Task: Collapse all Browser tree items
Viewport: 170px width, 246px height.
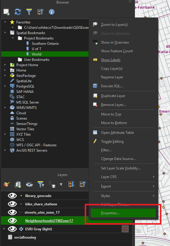Action: pos(40,12)
